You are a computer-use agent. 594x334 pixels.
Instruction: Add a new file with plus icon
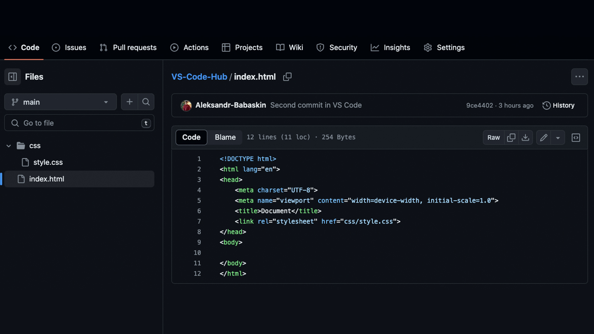tap(130, 102)
